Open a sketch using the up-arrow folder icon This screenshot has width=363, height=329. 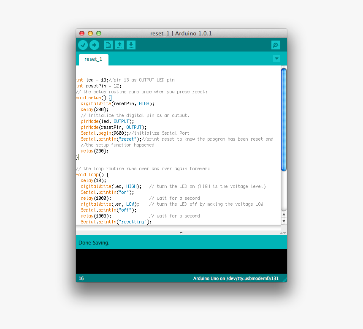click(119, 45)
